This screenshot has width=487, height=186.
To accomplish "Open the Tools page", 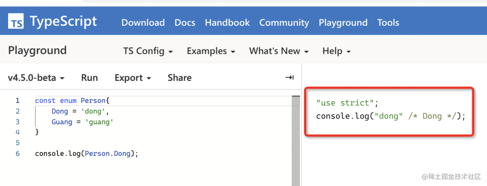I will pyautogui.click(x=388, y=22).
